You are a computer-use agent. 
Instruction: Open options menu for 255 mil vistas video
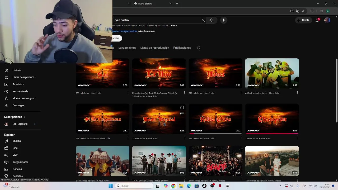pyautogui.click(x=297, y=138)
